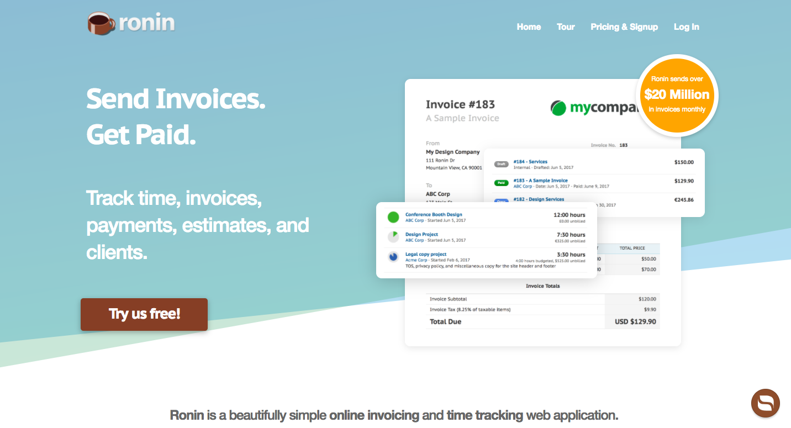The image size is (791, 428).
Task: Click the orange $20 Million badge
Action: pyautogui.click(x=677, y=95)
